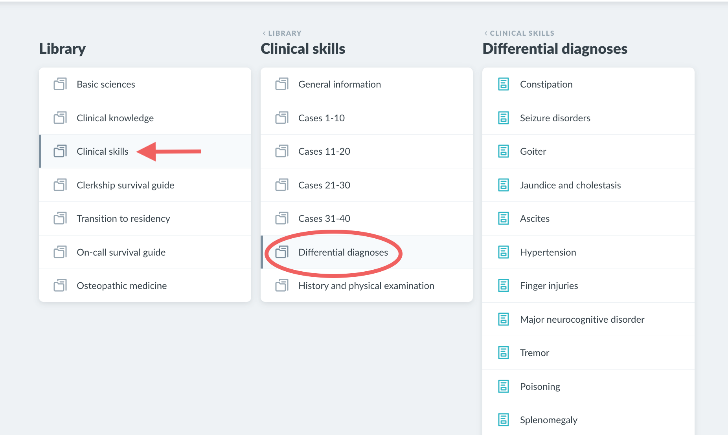Open the Basic sciences category

[x=145, y=84]
